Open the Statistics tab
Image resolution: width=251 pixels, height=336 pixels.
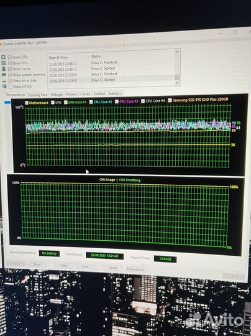pyautogui.click(x=115, y=93)
